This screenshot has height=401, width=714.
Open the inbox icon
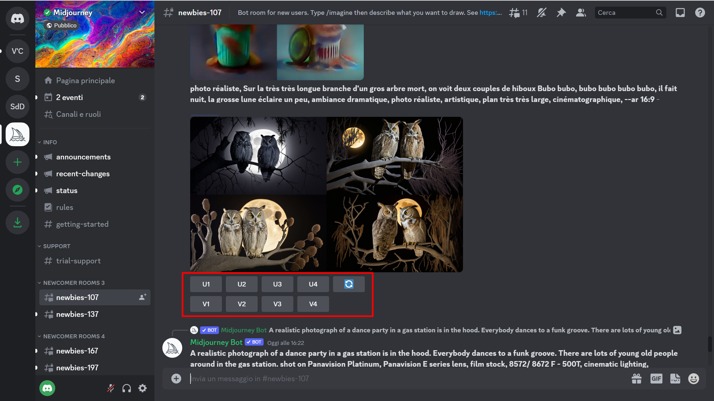[680, 13]
